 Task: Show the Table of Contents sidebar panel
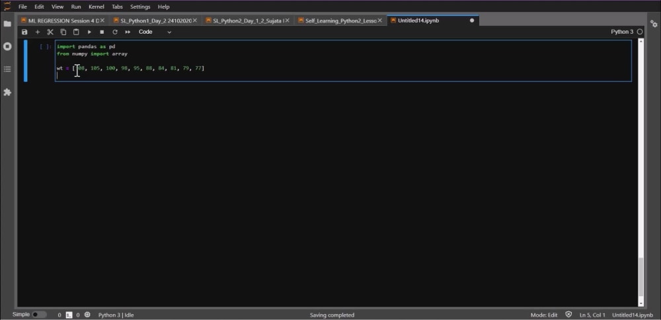click(7, 69)
